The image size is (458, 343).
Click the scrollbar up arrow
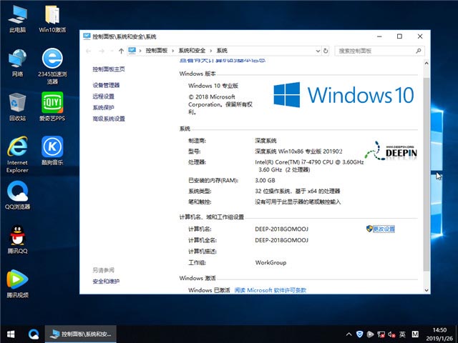[427, 64]
